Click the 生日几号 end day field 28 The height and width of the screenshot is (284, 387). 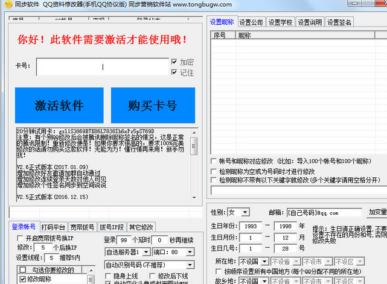(286, 248)
